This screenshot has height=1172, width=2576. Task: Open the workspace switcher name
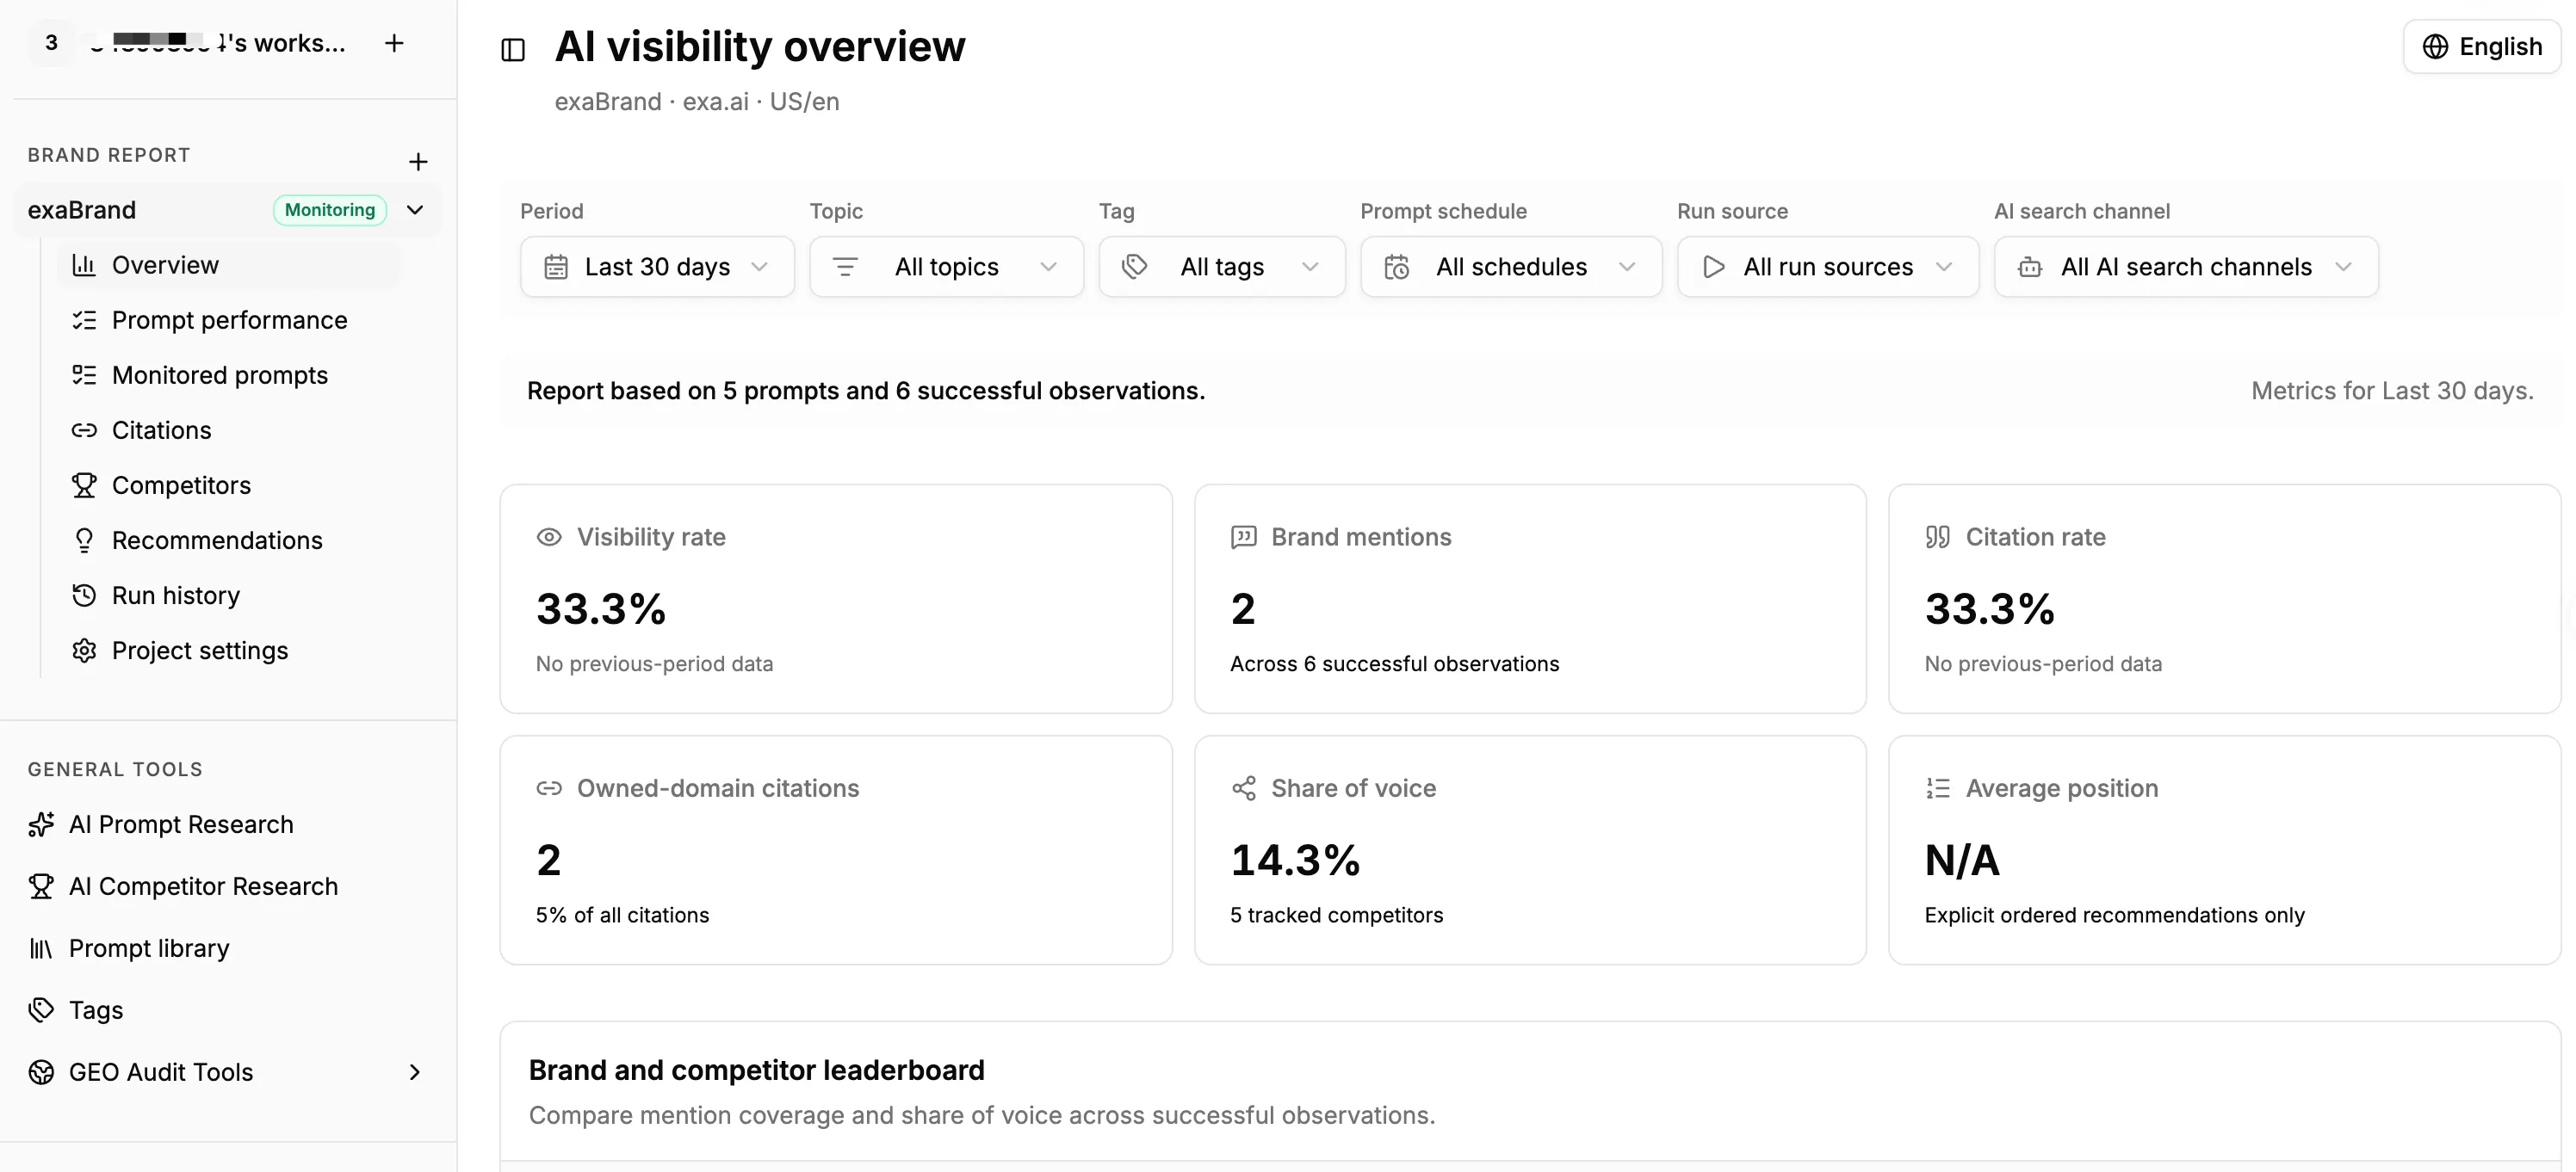point(218,43)
